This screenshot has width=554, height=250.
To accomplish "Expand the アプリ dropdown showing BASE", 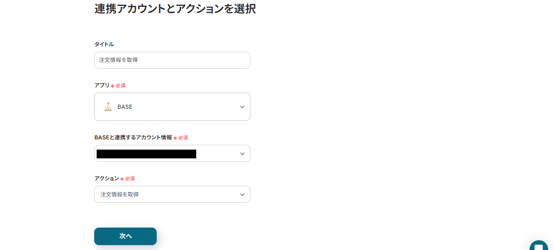I will coord(172,107).
